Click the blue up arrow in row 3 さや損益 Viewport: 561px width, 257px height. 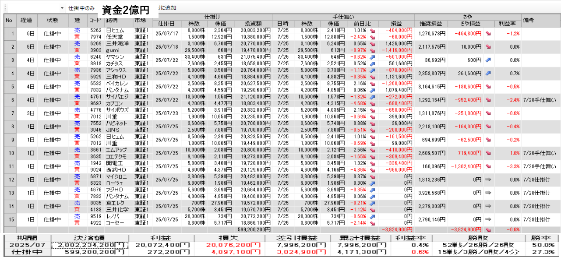click(488, 60)
